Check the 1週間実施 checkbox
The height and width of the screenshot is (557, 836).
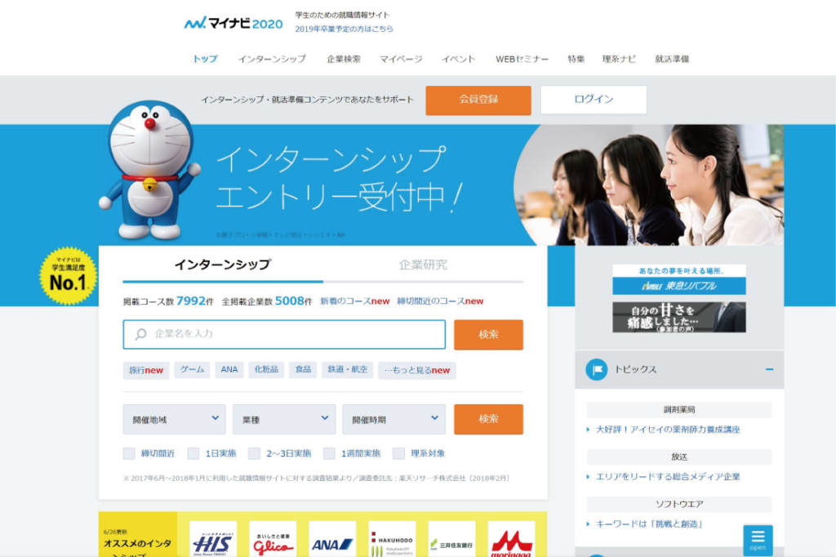coord(329,453)
